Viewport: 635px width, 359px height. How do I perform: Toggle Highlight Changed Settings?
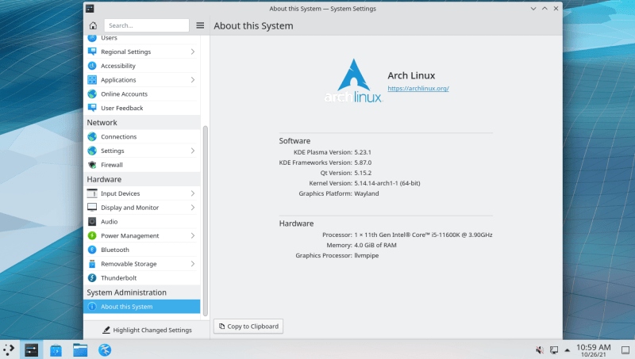[x=147, y=330]
